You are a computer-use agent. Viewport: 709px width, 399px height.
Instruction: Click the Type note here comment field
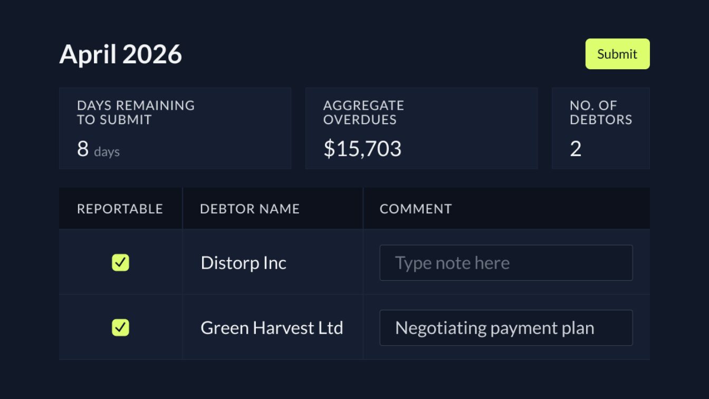click(505, 262)
